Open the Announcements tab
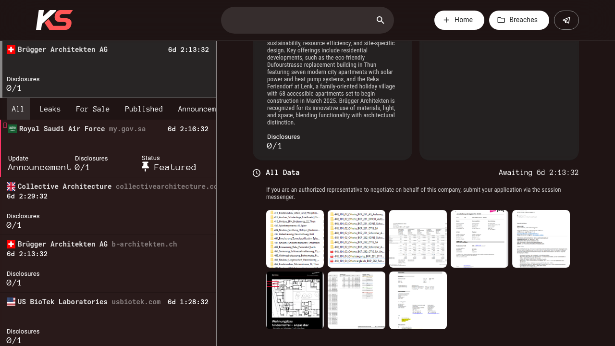 pyautogui.click(x=197, y=109)
